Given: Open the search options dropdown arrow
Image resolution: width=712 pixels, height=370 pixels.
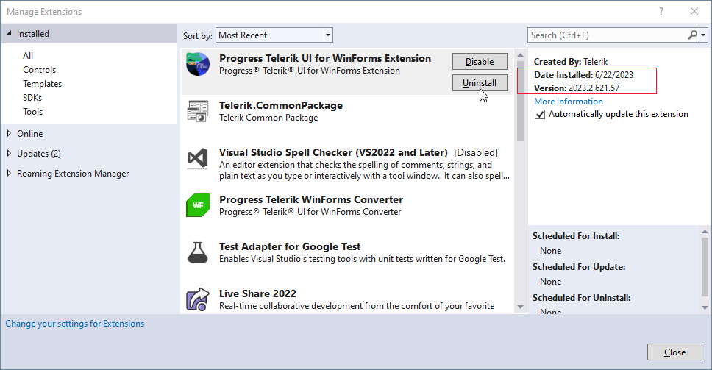Looking at the screenshot, I should point(703,35).
